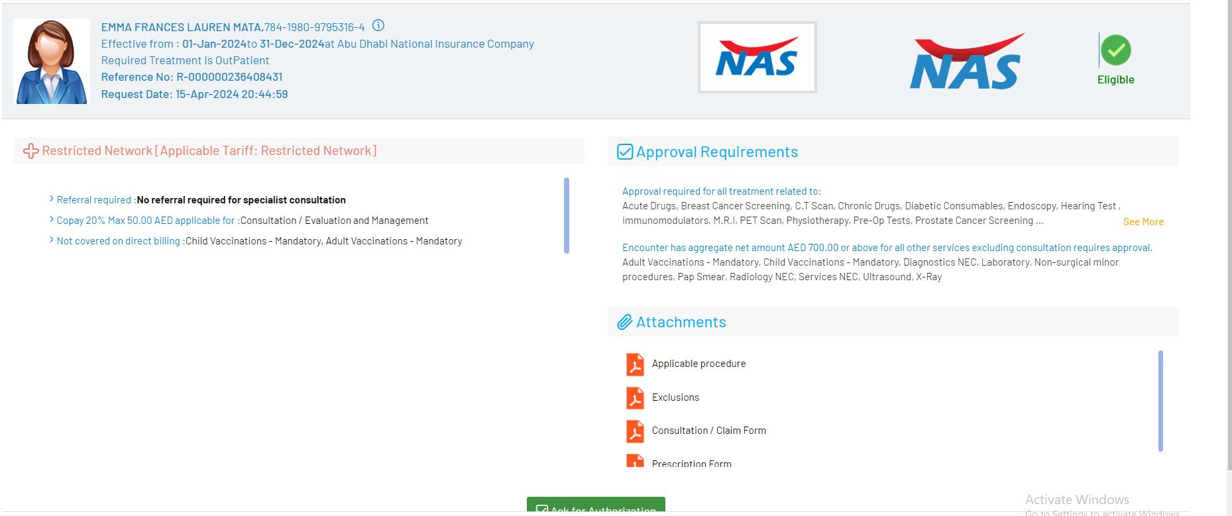Click the Abu Dhabi National Insurance Company text
The height and width of the screenshot is (516, 1232).
pyautogui.click(x=435, y=44)
